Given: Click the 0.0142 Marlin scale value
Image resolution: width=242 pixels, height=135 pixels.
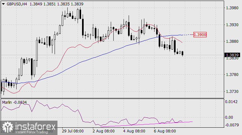Looking at the screenshot, I should coord(231,102).
